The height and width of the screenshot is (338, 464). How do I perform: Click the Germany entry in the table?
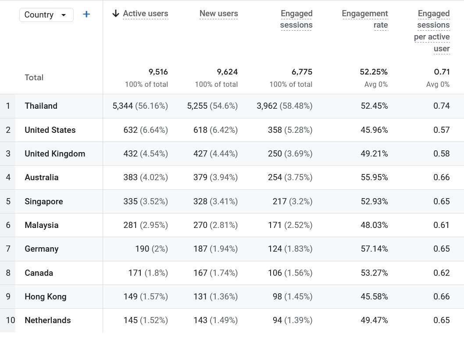pos(41,249)
